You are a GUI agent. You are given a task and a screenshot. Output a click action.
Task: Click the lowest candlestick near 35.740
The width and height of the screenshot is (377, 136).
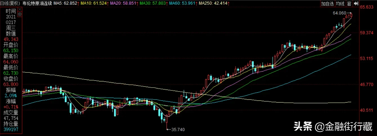click(167, 121)
